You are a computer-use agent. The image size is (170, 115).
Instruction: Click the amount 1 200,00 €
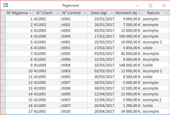click(x=128, y=105)
